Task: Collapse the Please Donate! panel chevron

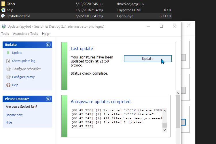Action: pyautogui.click(x=48, y=99)
